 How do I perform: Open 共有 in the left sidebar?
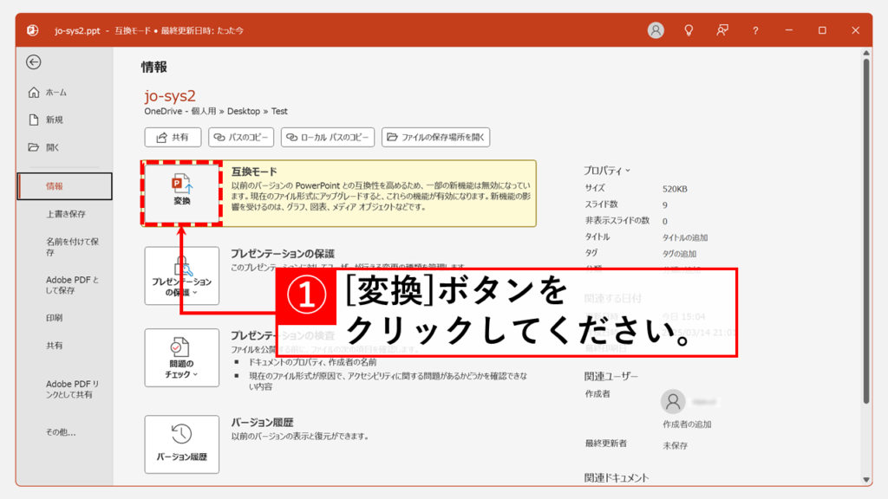point(55,346)
